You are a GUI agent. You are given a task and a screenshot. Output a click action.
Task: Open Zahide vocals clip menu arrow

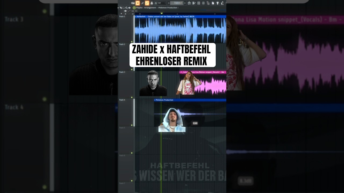click(x=181, y=72)
